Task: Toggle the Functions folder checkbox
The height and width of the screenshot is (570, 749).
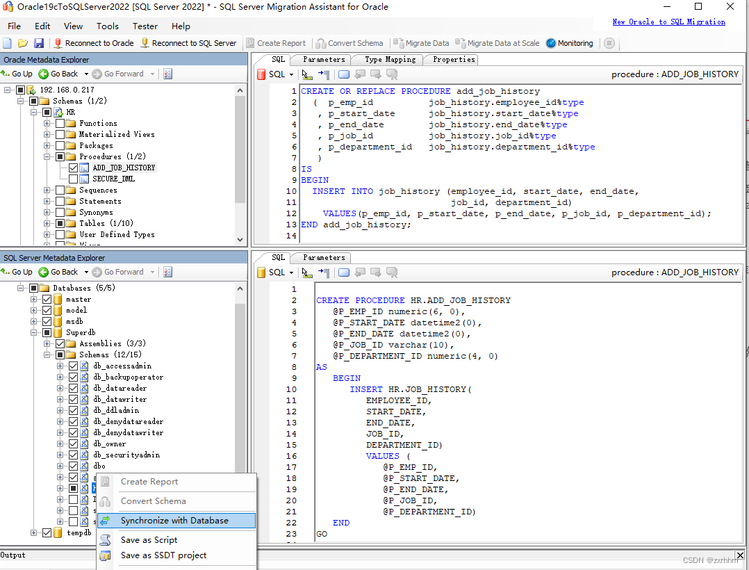Action: (60, 123)
